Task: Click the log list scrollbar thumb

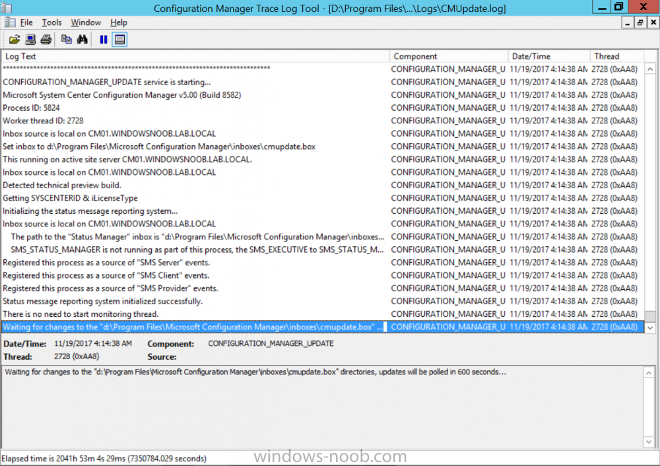Action: pyautogui.click(x=650, y=316)
